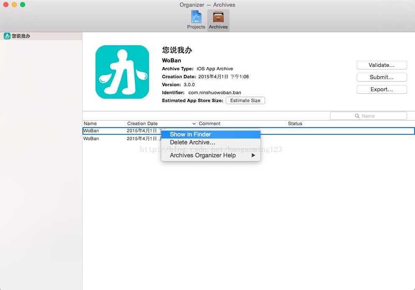Image resolution: width=415 pixels, height=290 pixels.
Task: Click the yellow minimize window button
Action: [x=14, y=5]
